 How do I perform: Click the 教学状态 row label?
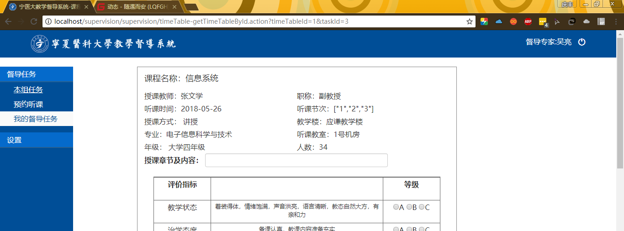(182, 207)
